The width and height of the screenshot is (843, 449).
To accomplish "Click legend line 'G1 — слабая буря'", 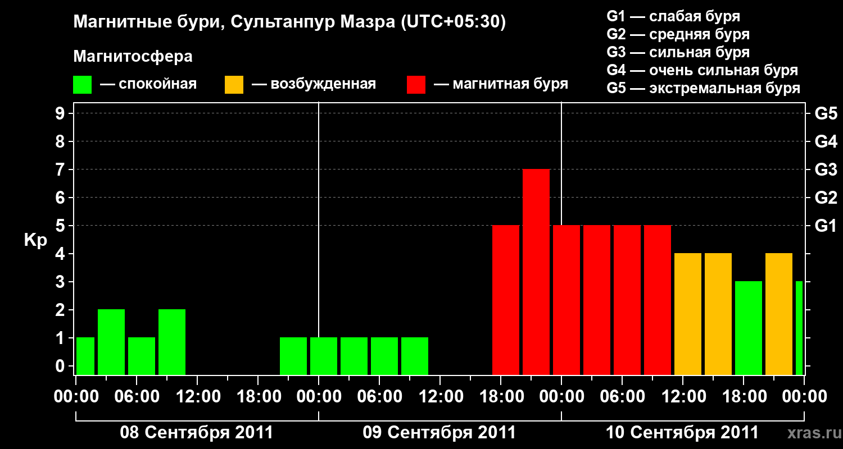I will coord(673,16).
